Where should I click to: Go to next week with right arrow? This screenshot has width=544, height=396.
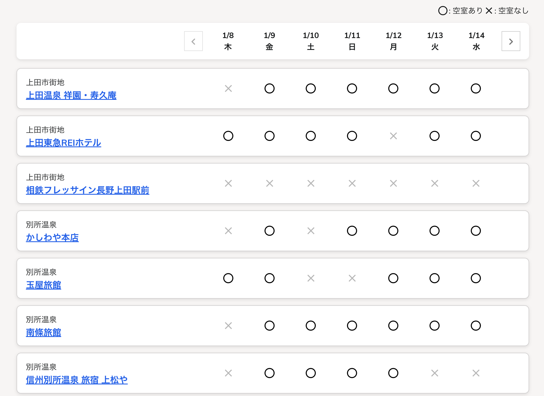[511, 41]
